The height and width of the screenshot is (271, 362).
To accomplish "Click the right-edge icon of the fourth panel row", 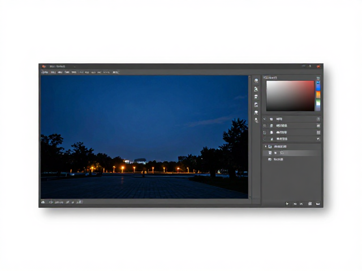I will 318,139.
